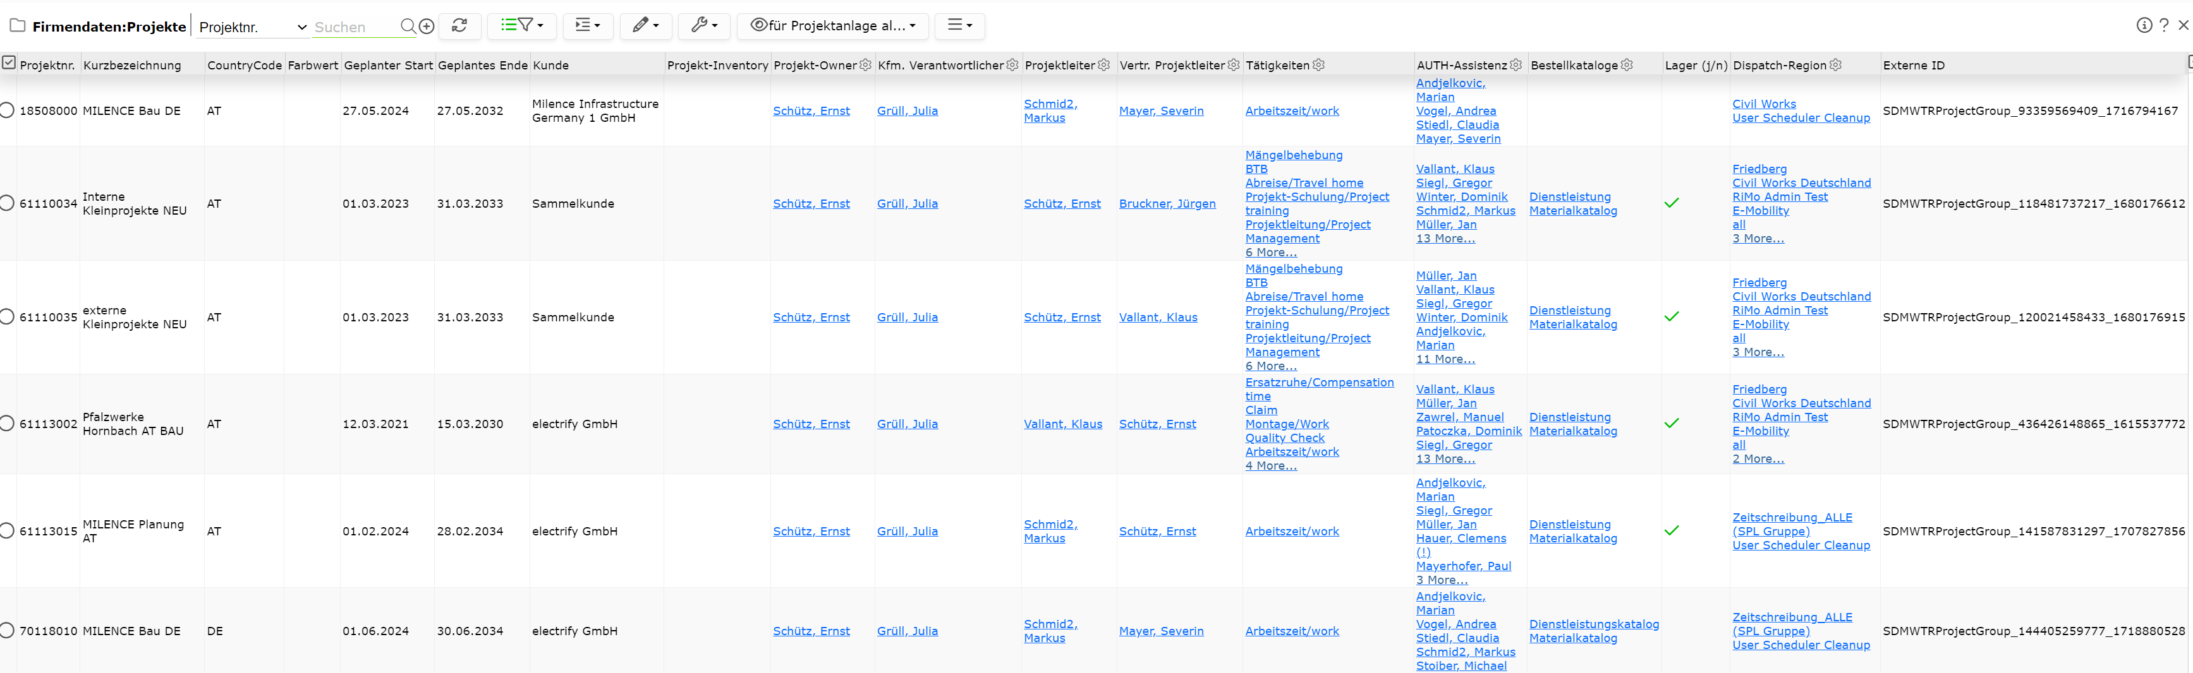This screenshot has height=673, width=2193.
Task: Expand '13 More...' AUTH-Assistenz in project 61110034
Action: [1445, 239]
